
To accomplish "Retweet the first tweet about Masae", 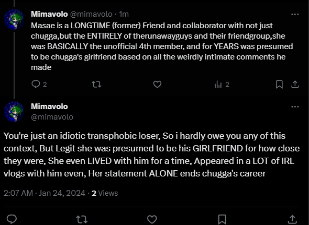I will (96, 85).
